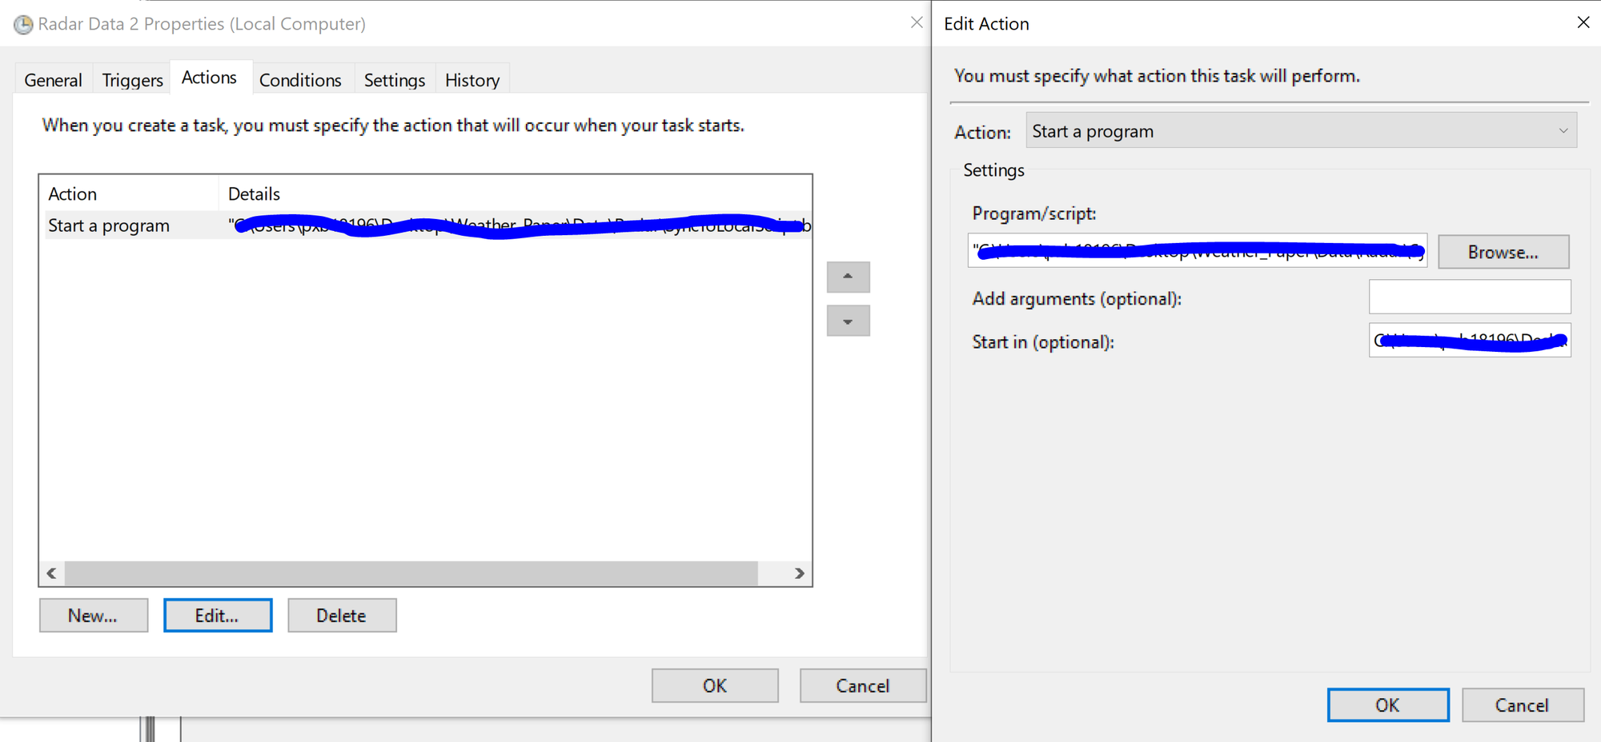Switch to the Triggers tab
The width and height of the screenshot is (1601, 742).
click(x=131, y=79)
